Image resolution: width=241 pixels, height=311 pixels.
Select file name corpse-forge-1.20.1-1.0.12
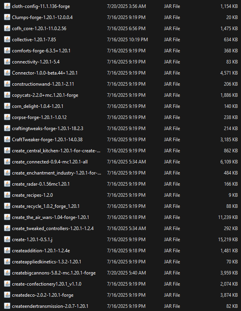[39, 117]
